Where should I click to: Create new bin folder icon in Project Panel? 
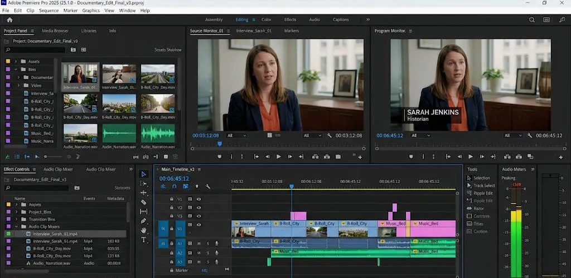73,49
